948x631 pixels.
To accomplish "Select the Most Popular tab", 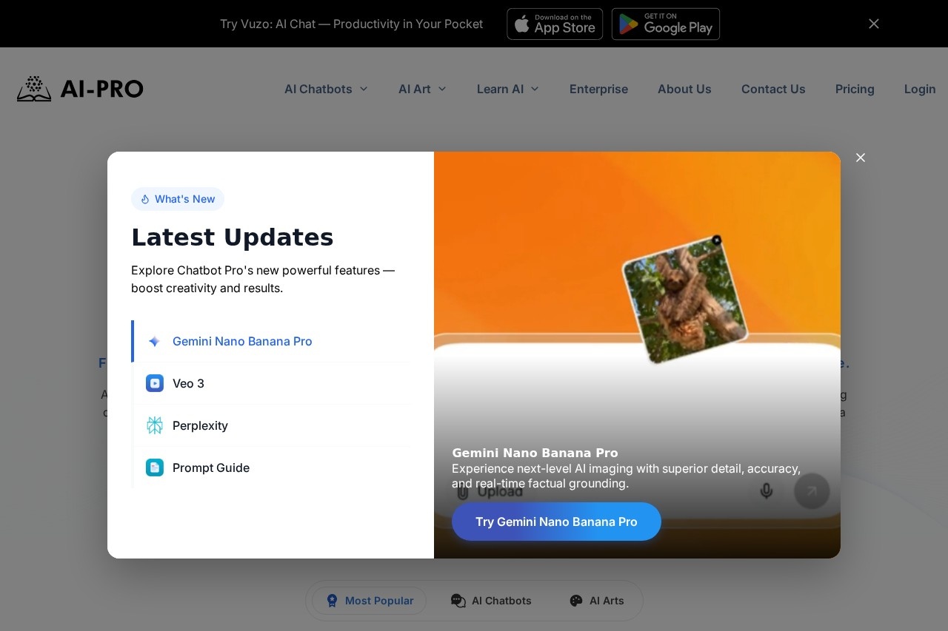I will tap(369, 601).
